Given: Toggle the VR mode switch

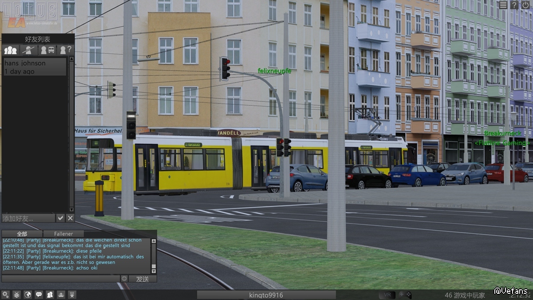Looking at the screenshot, I should [387, 295].
